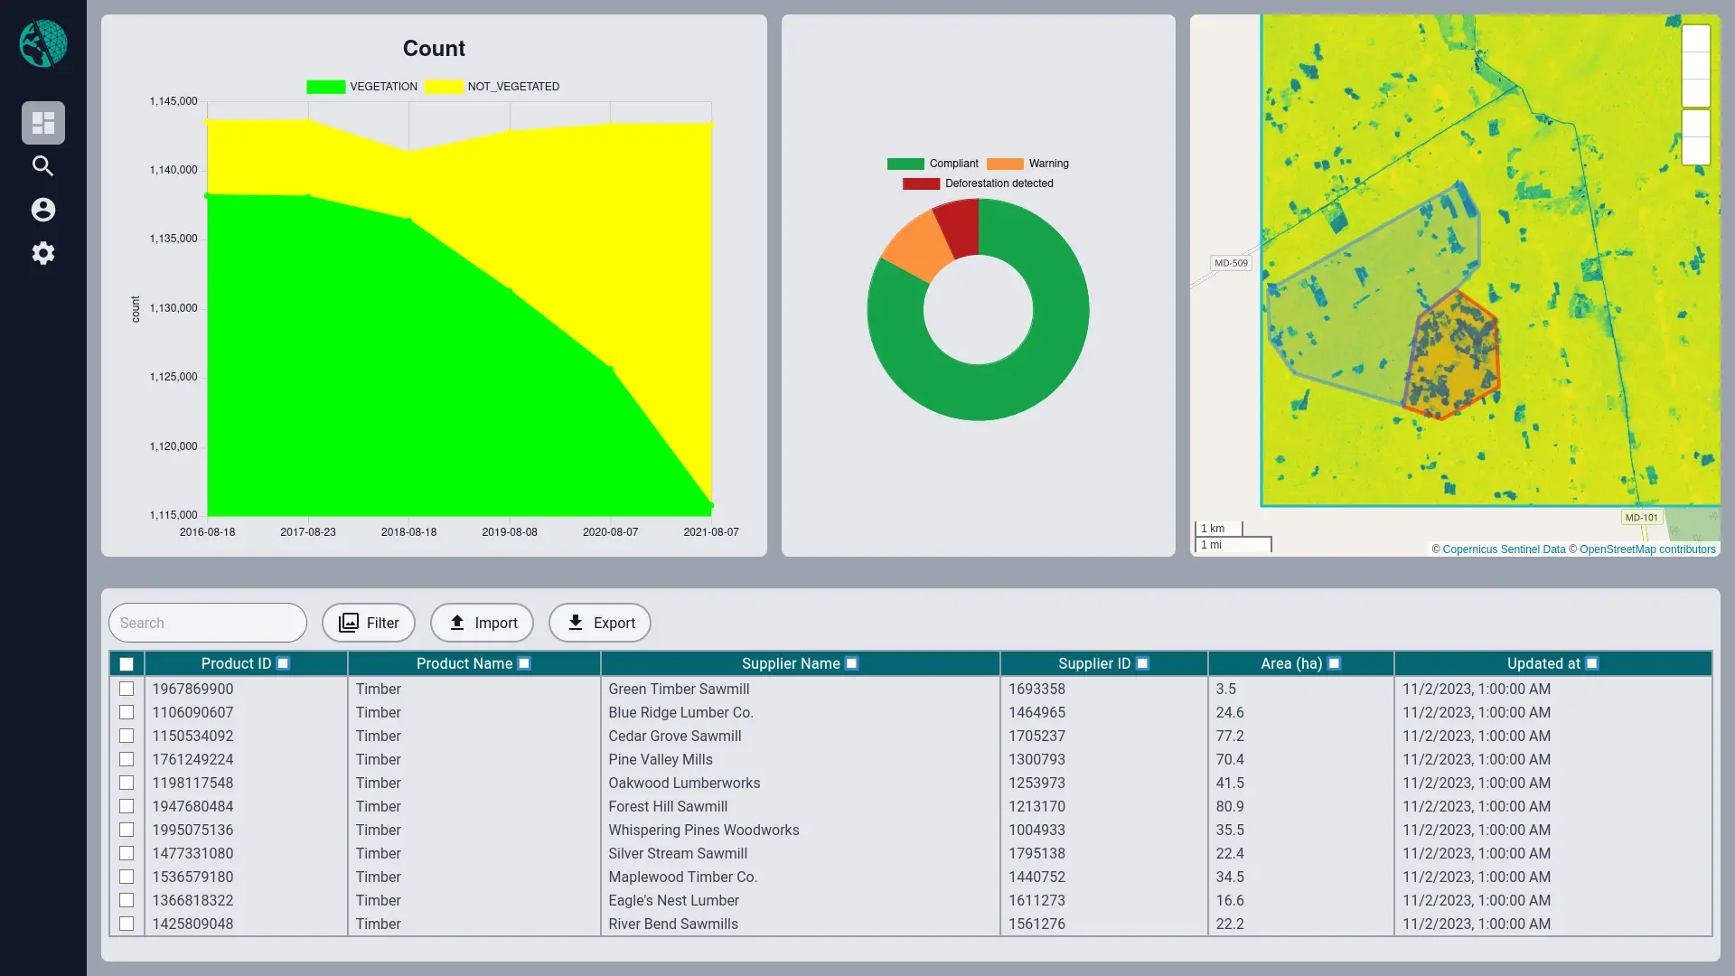Screen dimensions: 1735x976
Task: Toggle the select-all checkbox in table header
Action: [x=127, y=664]
